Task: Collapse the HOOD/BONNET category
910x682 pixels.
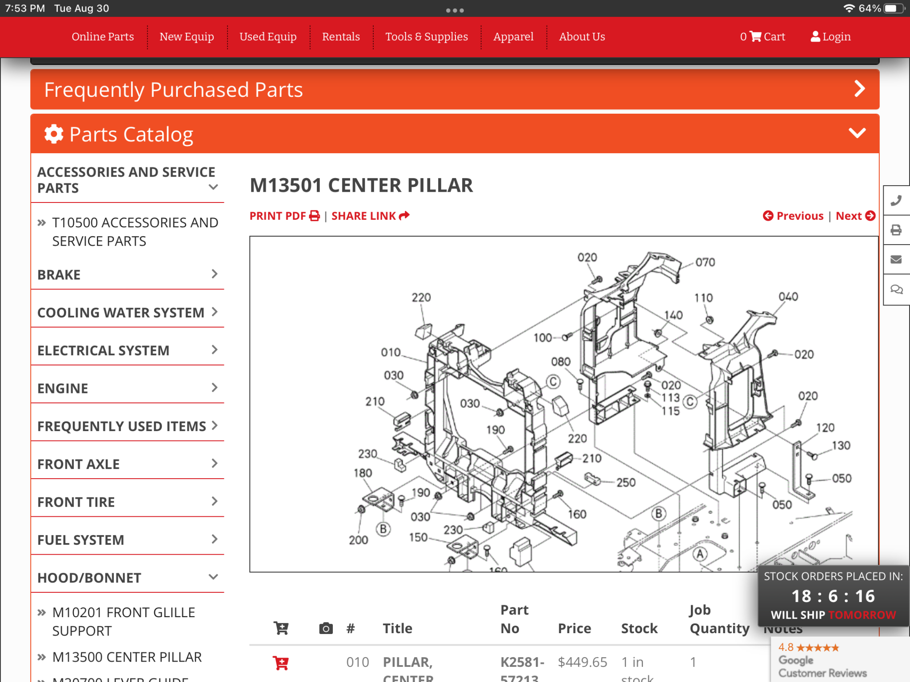Action: click(x=127, y=577)
